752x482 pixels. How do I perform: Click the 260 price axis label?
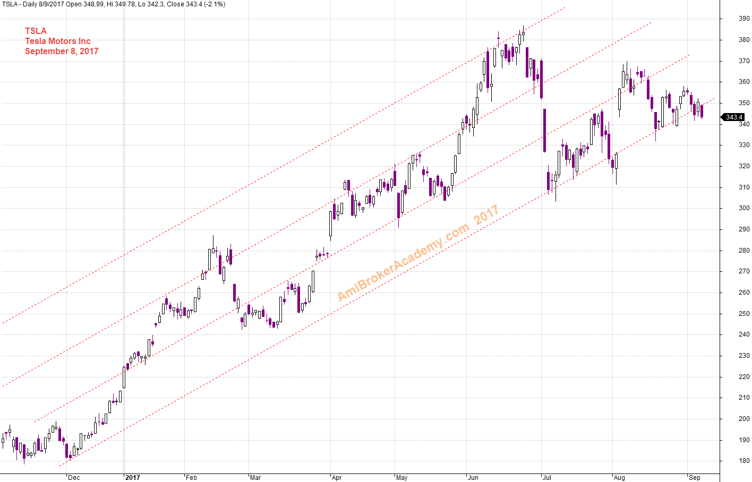click(x=744, y=292)
